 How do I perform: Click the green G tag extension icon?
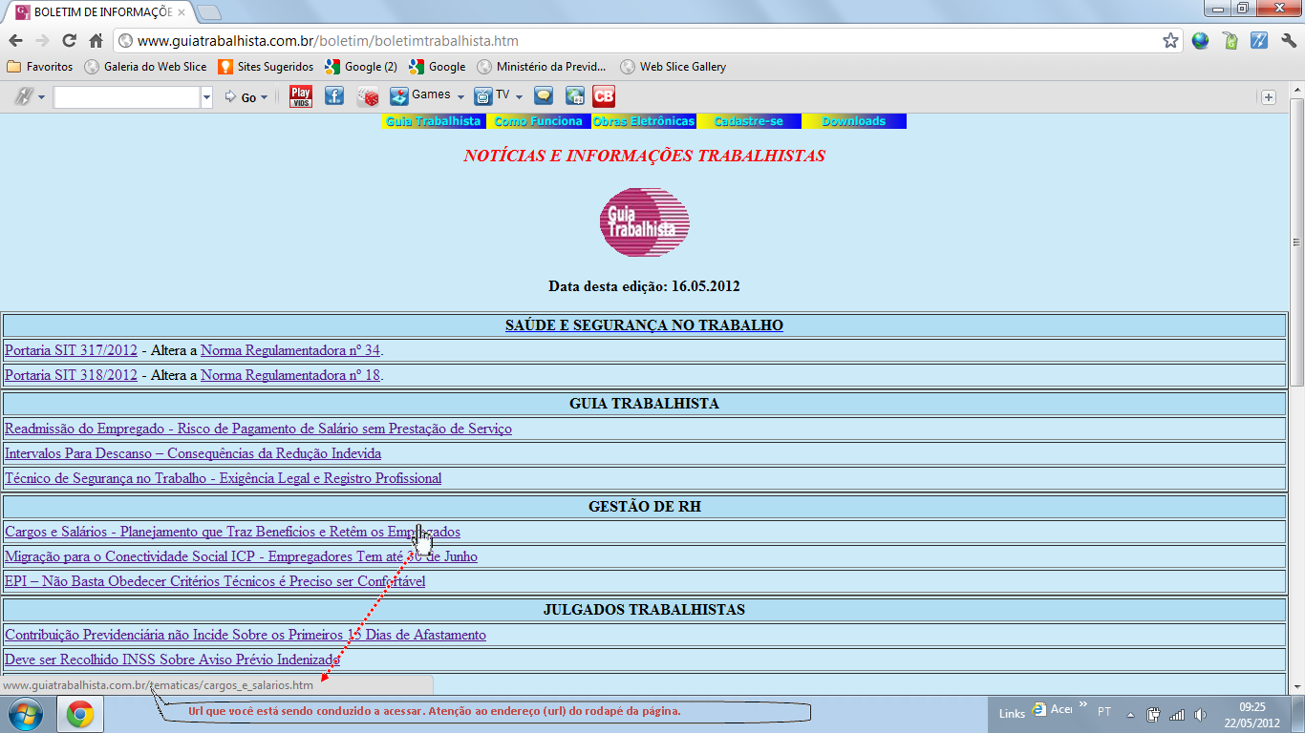(x=1230, y=41)
